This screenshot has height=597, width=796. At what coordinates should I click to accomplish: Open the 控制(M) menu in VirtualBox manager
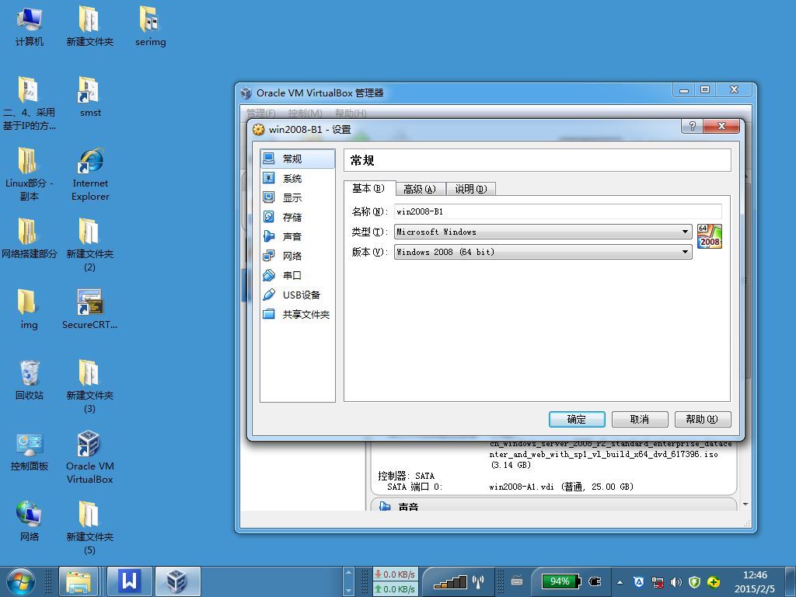[x=305, y=113]
